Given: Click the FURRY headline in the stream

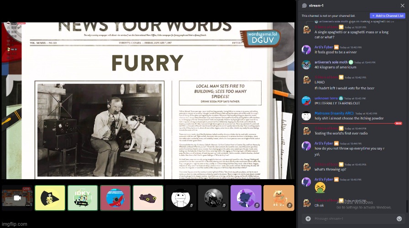Looking at the screenshot, I should point(147,63).
